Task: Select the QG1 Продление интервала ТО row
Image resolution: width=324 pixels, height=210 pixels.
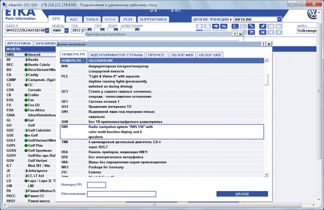Action: click(x=162, y=106)
